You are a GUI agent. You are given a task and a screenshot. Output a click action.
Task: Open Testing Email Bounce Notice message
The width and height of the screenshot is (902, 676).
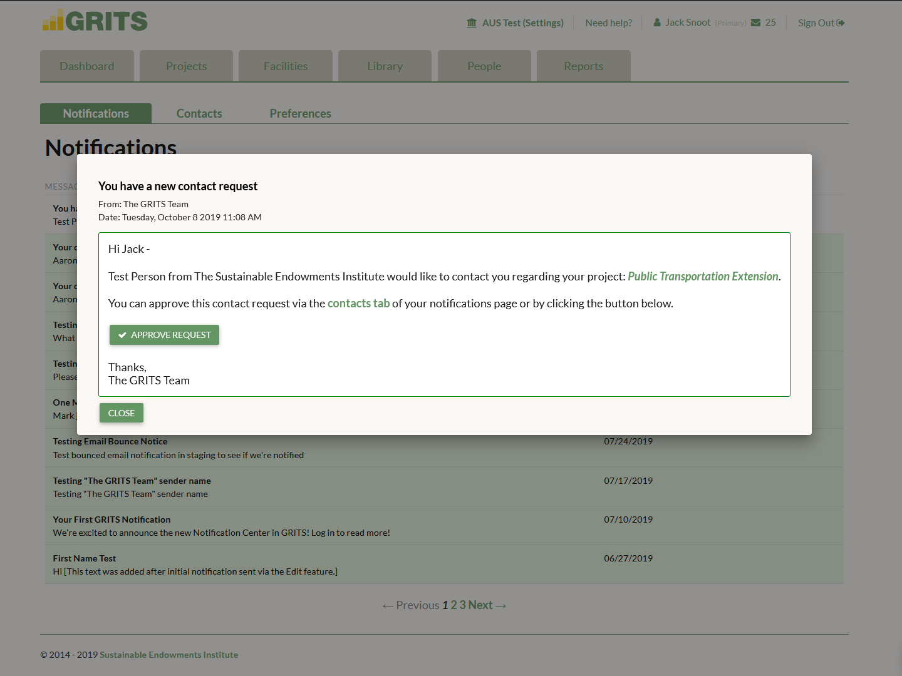(110, 441)
